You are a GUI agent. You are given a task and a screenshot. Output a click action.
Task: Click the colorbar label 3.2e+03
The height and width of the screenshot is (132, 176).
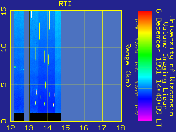[136, 89]
